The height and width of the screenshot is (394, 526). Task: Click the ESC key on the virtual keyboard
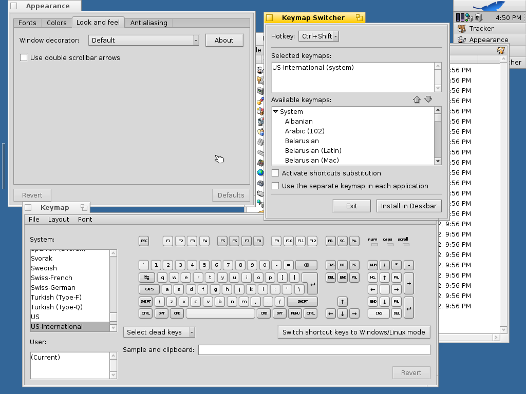coord(144,241)
